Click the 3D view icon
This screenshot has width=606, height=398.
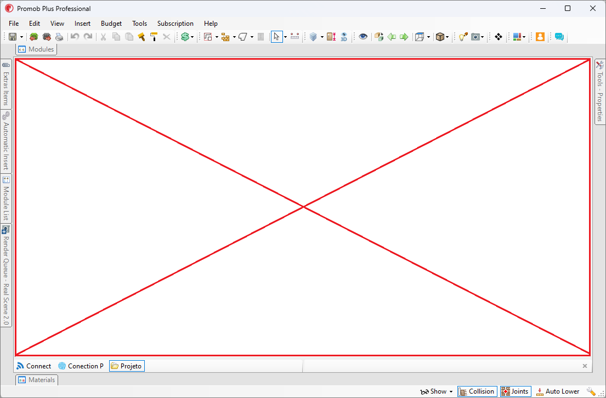point(344,37)
